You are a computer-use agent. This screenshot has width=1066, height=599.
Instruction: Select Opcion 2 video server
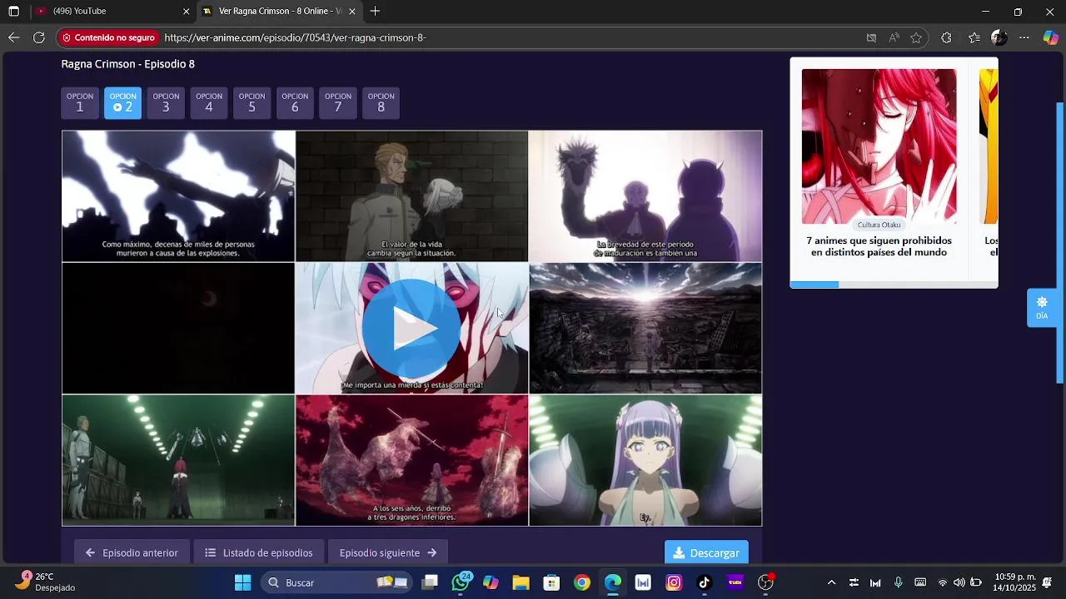pos(122,103)
